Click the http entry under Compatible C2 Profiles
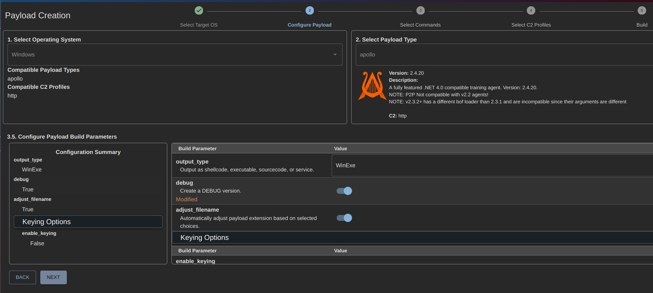The height and width of the screenshot is (293, 653). pos(12,95)
